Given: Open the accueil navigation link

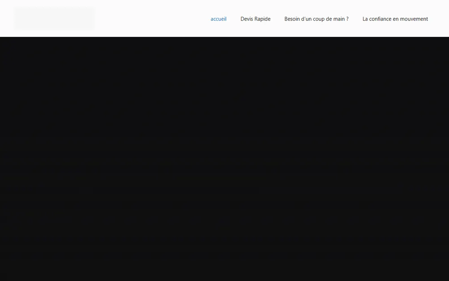Looking at the screenshot, I should pyautogui.click(x=219, y=19).
